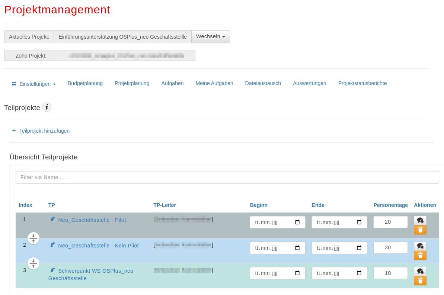The image size is (444, 295).
Task: Click feather icon beside Neo_Geschäftsstelle - Pilot
Action: pos(52,220)
